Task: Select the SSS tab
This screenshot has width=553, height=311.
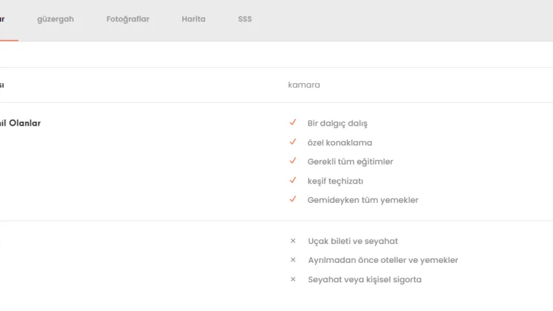Action: pyautogui.click(x=245, y=19)
